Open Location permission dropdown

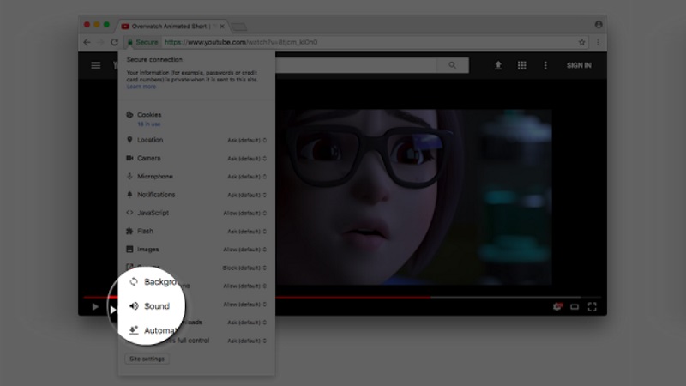pyautogui.click(x=247, y=140)
